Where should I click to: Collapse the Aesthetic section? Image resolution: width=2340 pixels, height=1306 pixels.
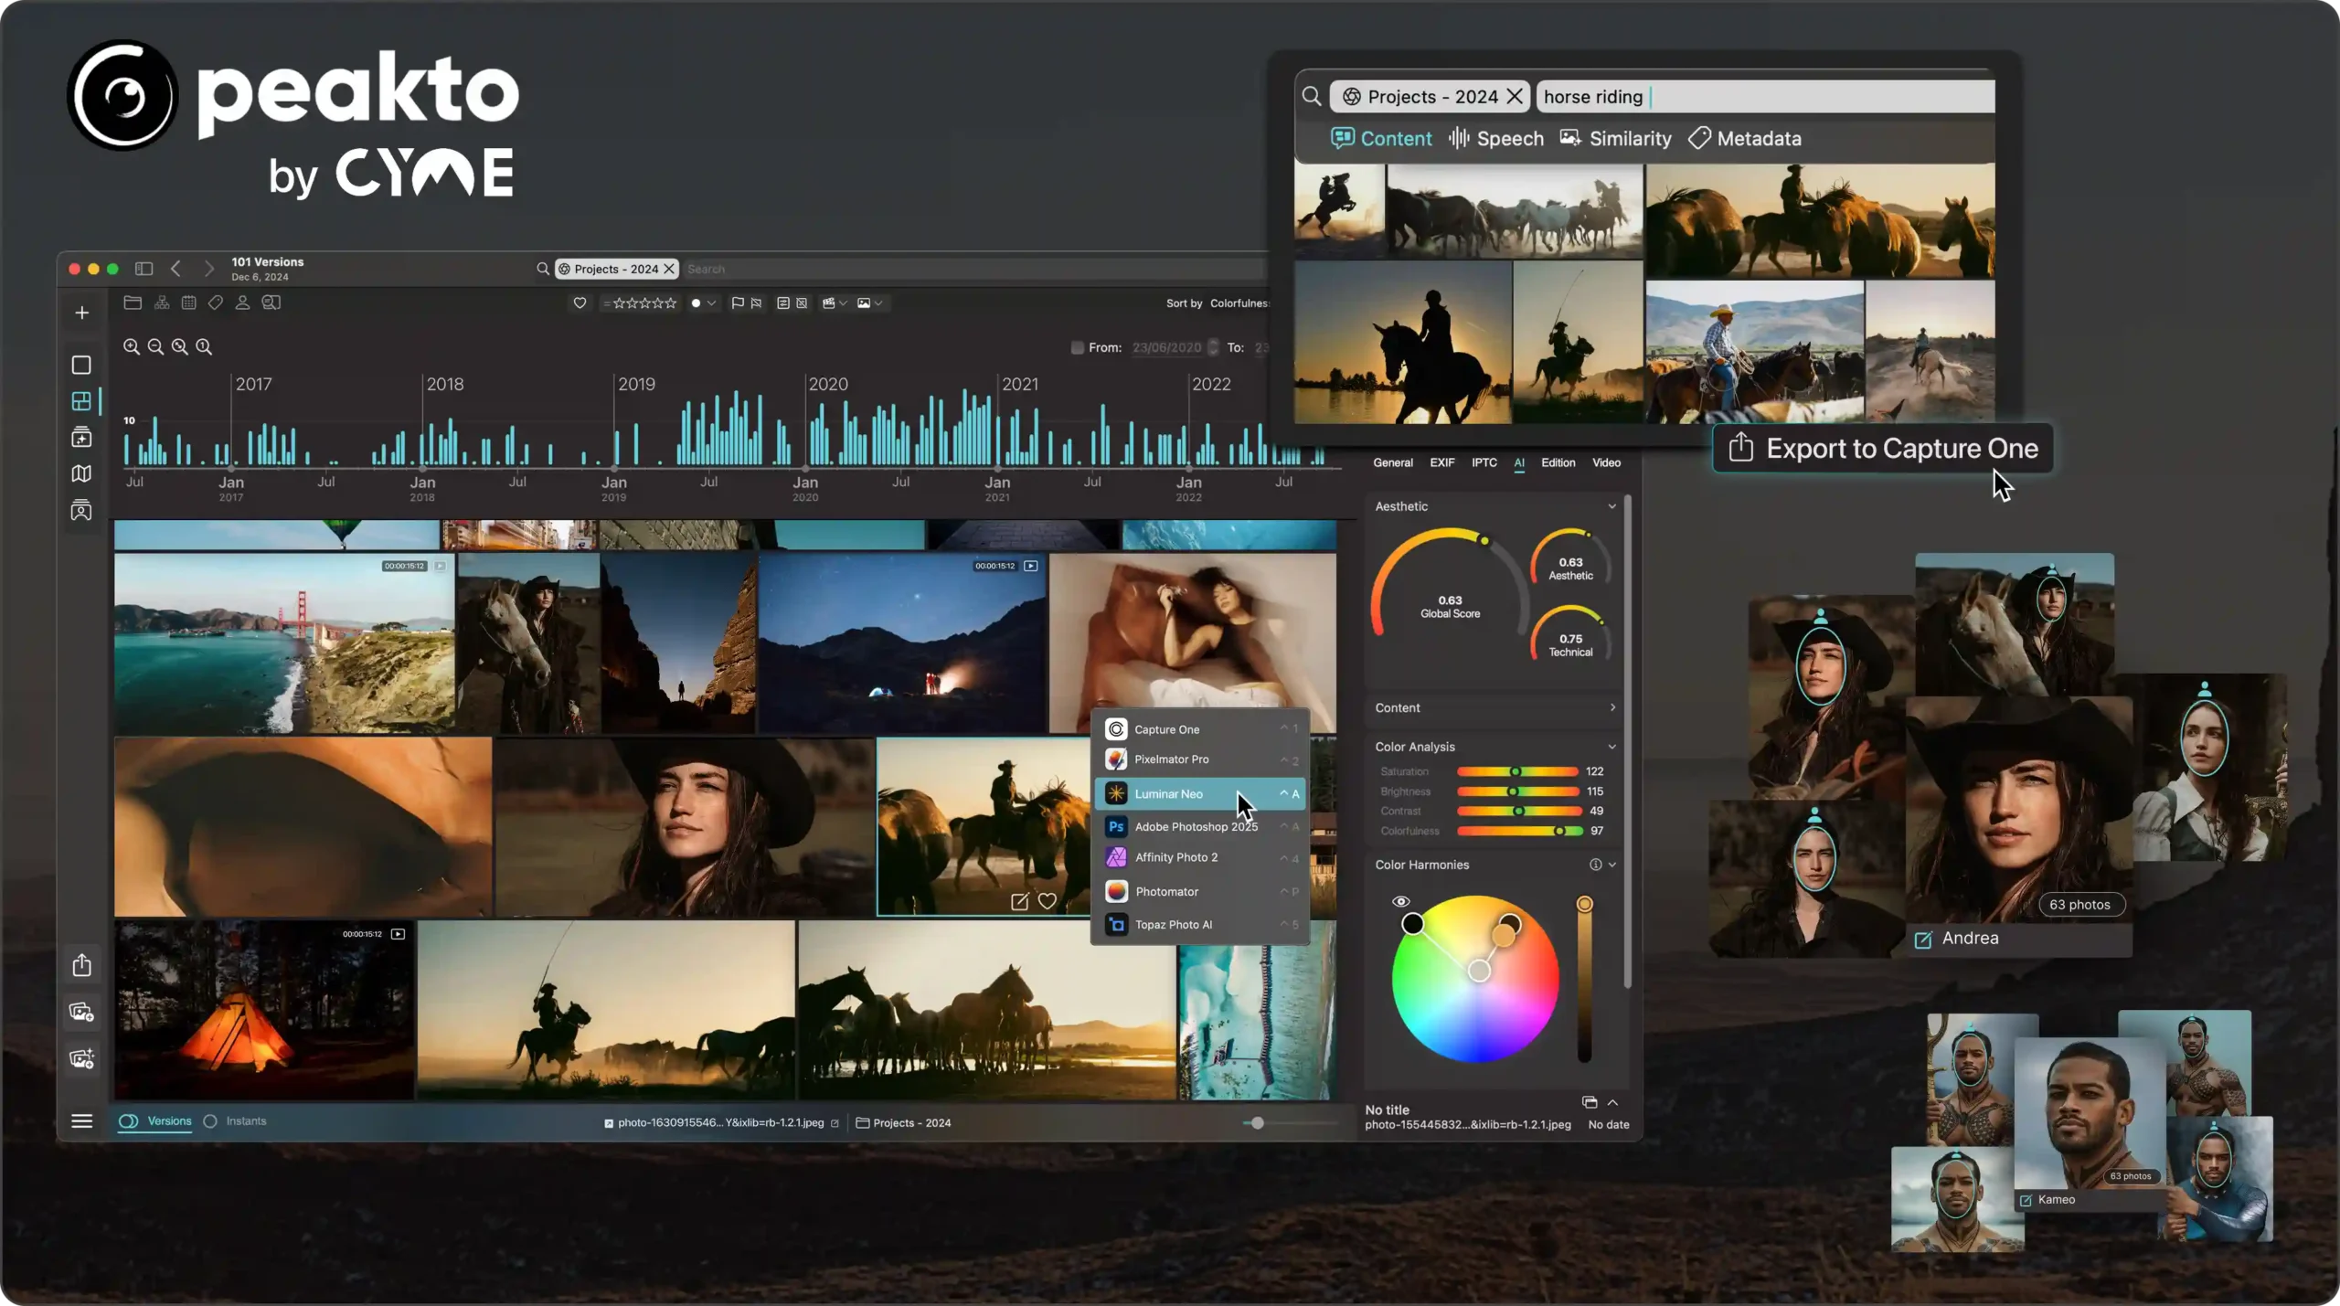[1611, 506]
